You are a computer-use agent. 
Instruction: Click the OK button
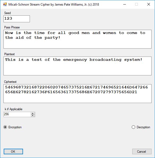[13, 151]
